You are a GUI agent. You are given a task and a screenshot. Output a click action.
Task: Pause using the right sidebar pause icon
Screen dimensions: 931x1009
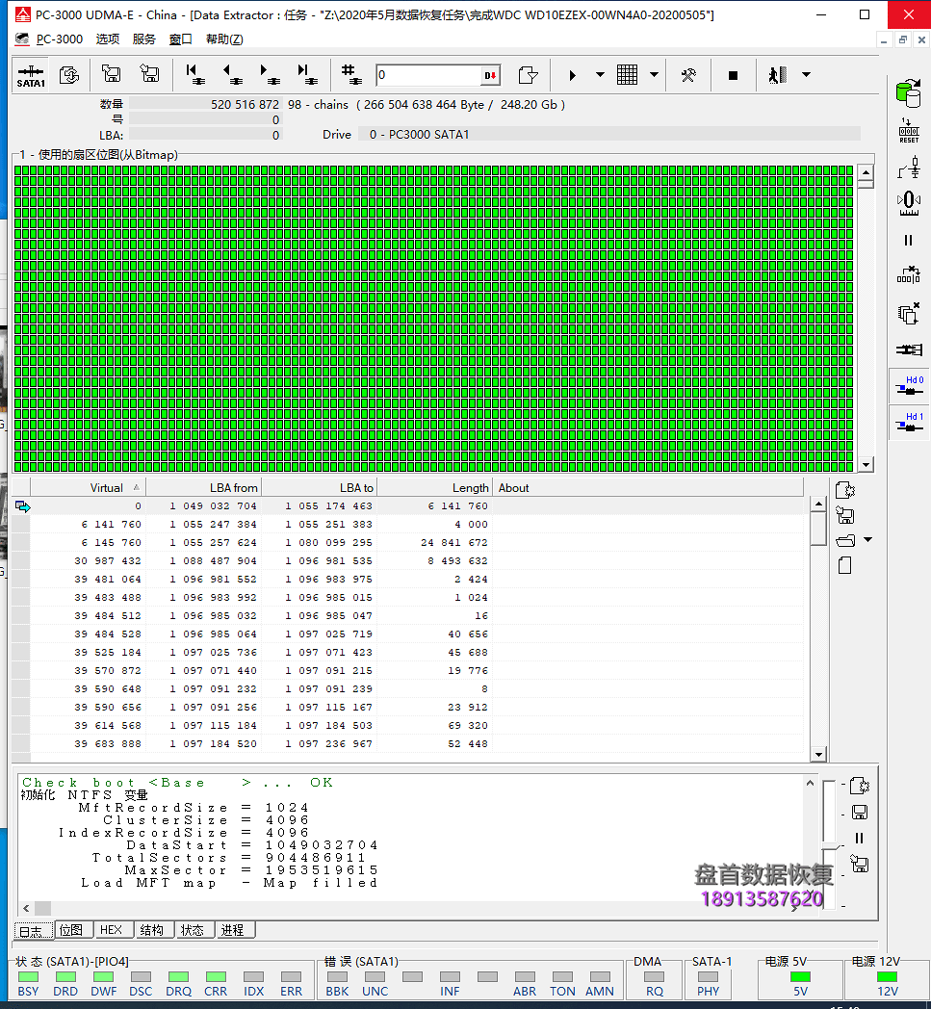coord(909,240)
